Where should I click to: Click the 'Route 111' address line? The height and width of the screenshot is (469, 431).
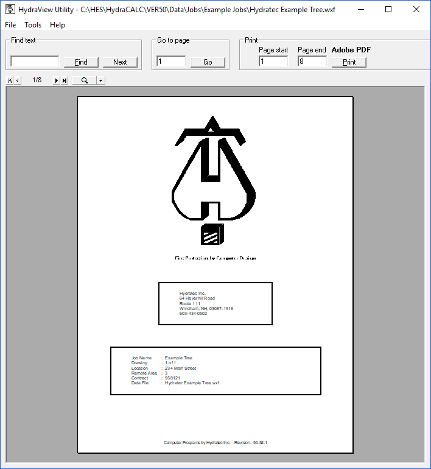point(190,303)
